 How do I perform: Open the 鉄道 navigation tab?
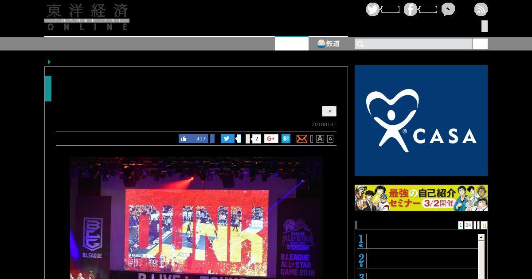(x=328, y=43)
